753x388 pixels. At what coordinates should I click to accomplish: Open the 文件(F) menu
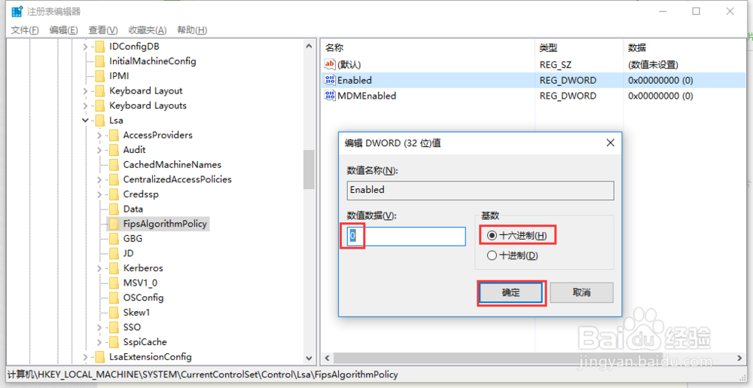click(x=25, y=30)
